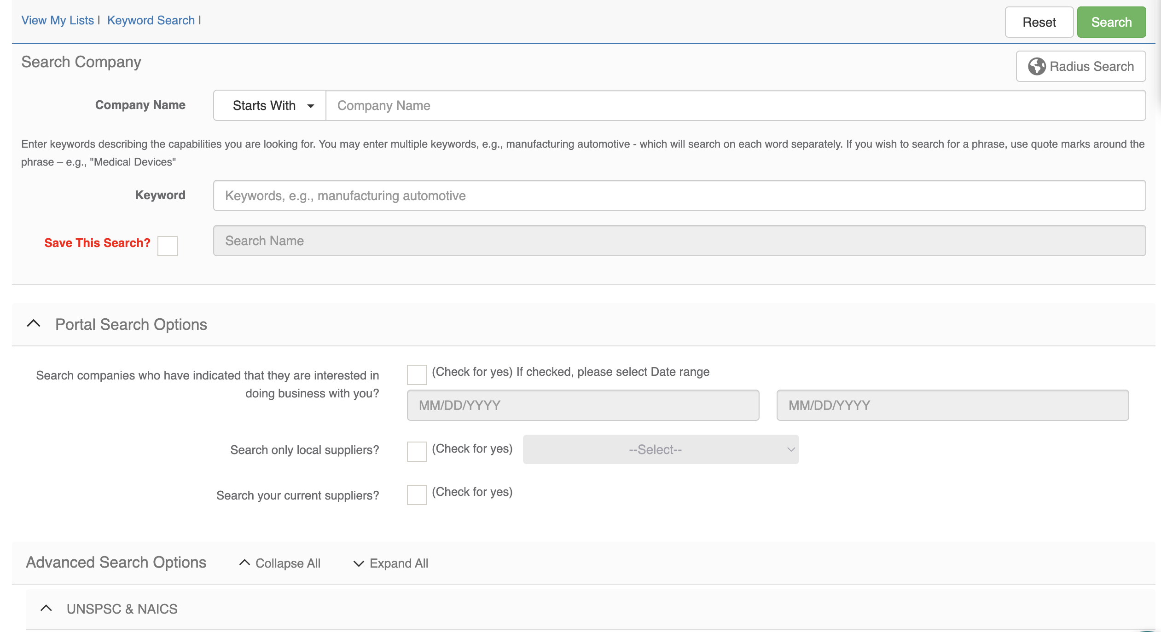
Task: Open the Starts With match-type arrow
Action: [x=311, y=105]
